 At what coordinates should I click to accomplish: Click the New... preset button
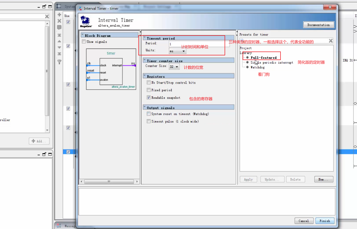pyautogui.click(x=324, y=179)
